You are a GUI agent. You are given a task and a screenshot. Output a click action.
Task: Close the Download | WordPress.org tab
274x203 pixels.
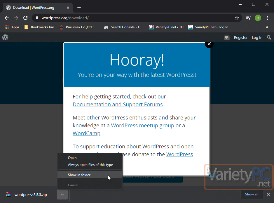[68, 8]
